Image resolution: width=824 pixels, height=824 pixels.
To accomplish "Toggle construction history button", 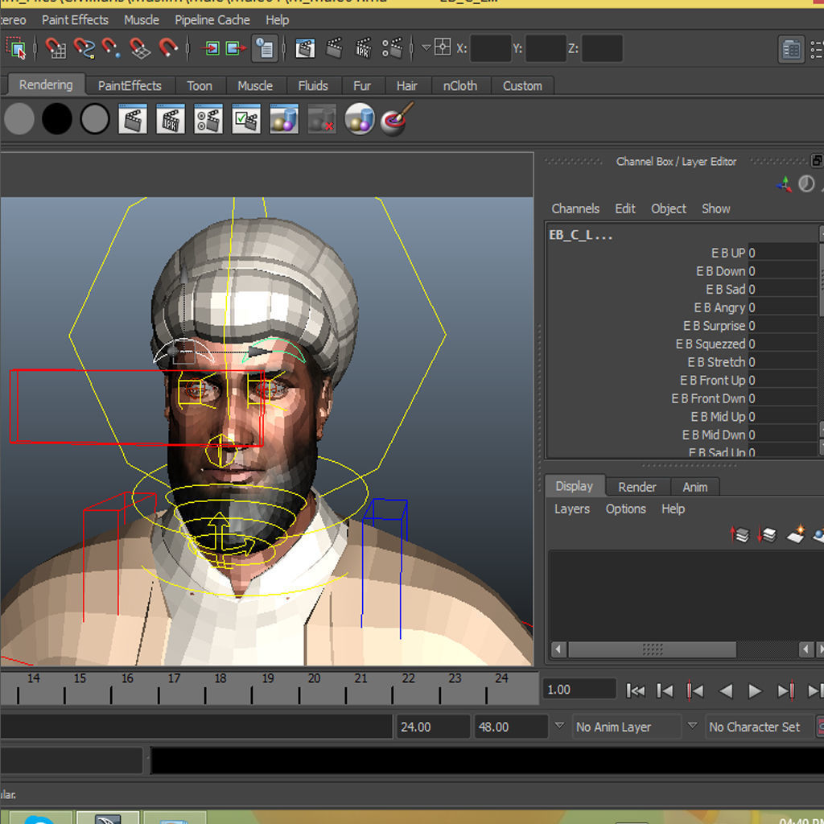I will [264, 49].
